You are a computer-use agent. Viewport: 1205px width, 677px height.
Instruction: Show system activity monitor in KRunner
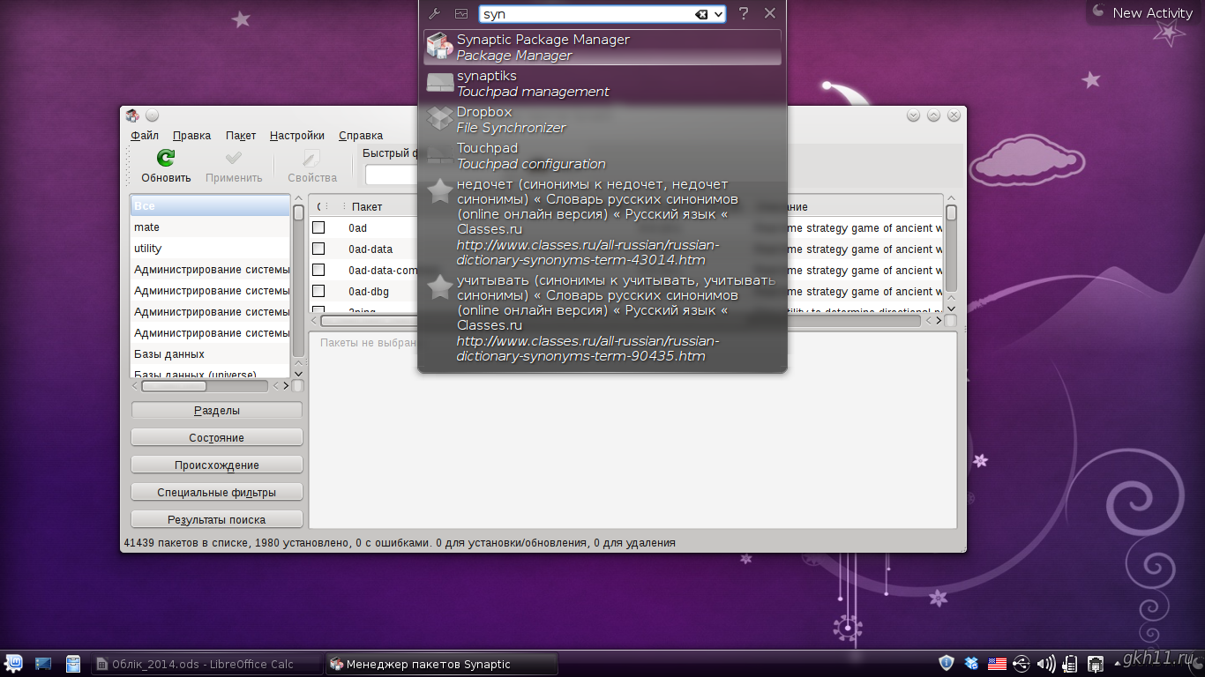pyautogui.click(x=461, y=13)
